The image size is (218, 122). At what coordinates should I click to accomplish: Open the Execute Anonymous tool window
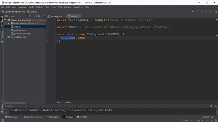click(x=31, y=117)
